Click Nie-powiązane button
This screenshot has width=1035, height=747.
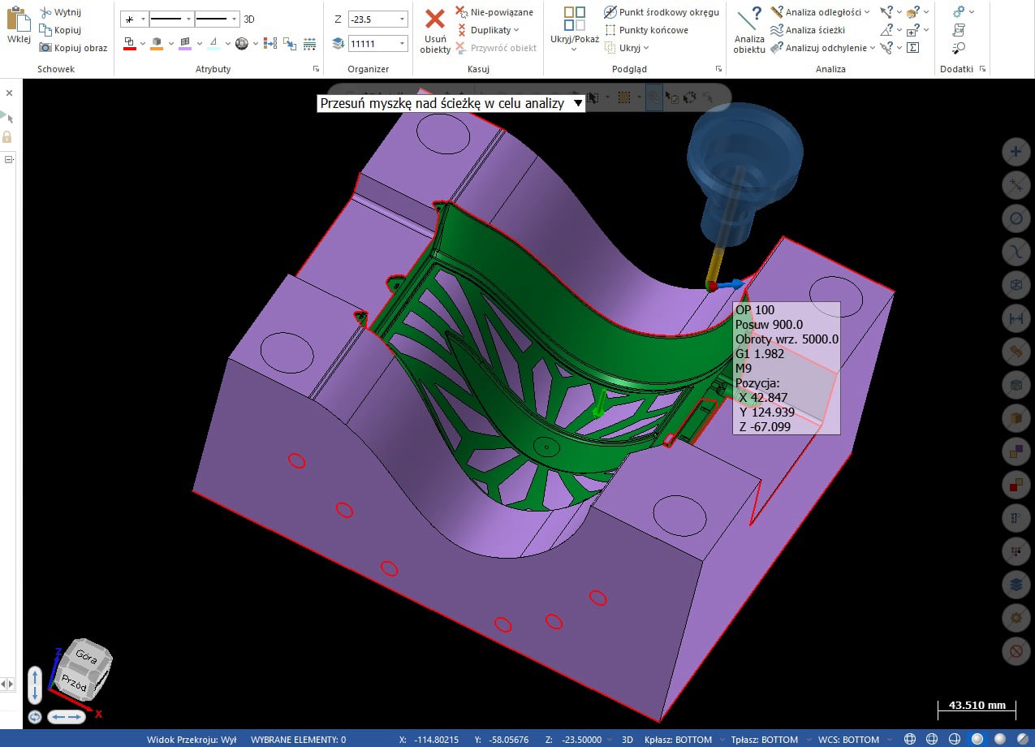coord(494,12)
